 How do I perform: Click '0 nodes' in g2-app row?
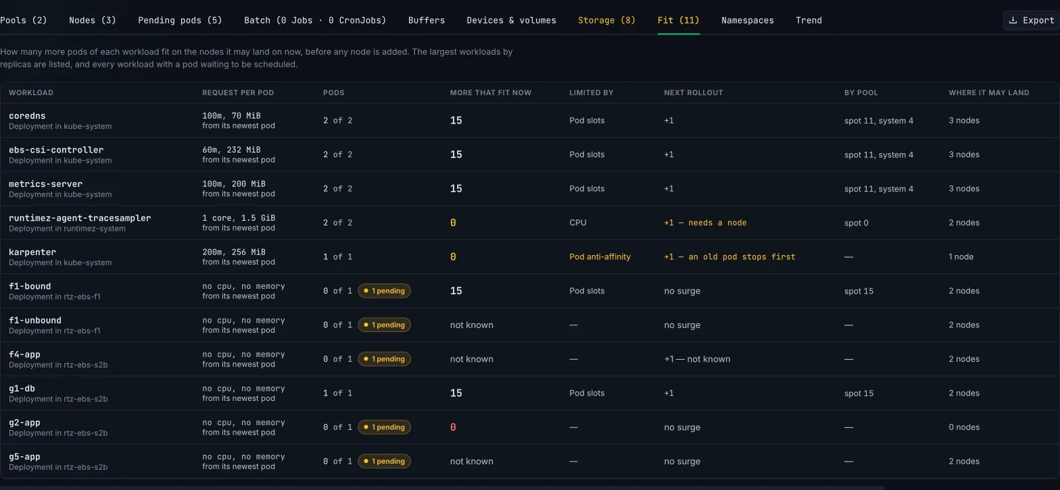pyautogui.click(x=964, y=427)
